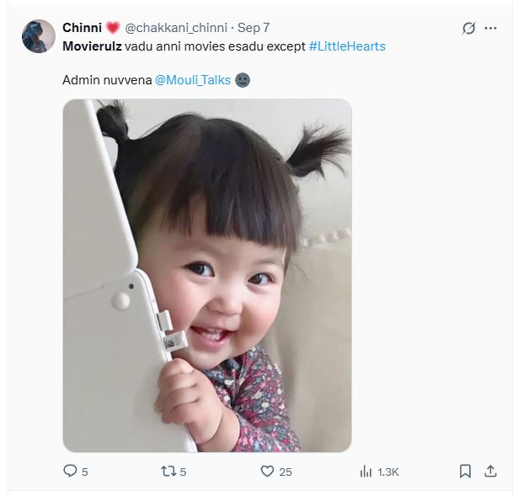Click the display name Chinni
Screen dimensions: 524x496
[x=82, y=28]
